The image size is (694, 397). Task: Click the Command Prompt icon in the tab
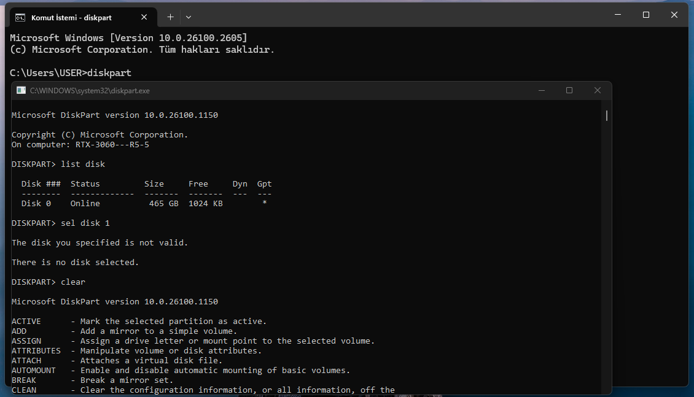(20, 17)
